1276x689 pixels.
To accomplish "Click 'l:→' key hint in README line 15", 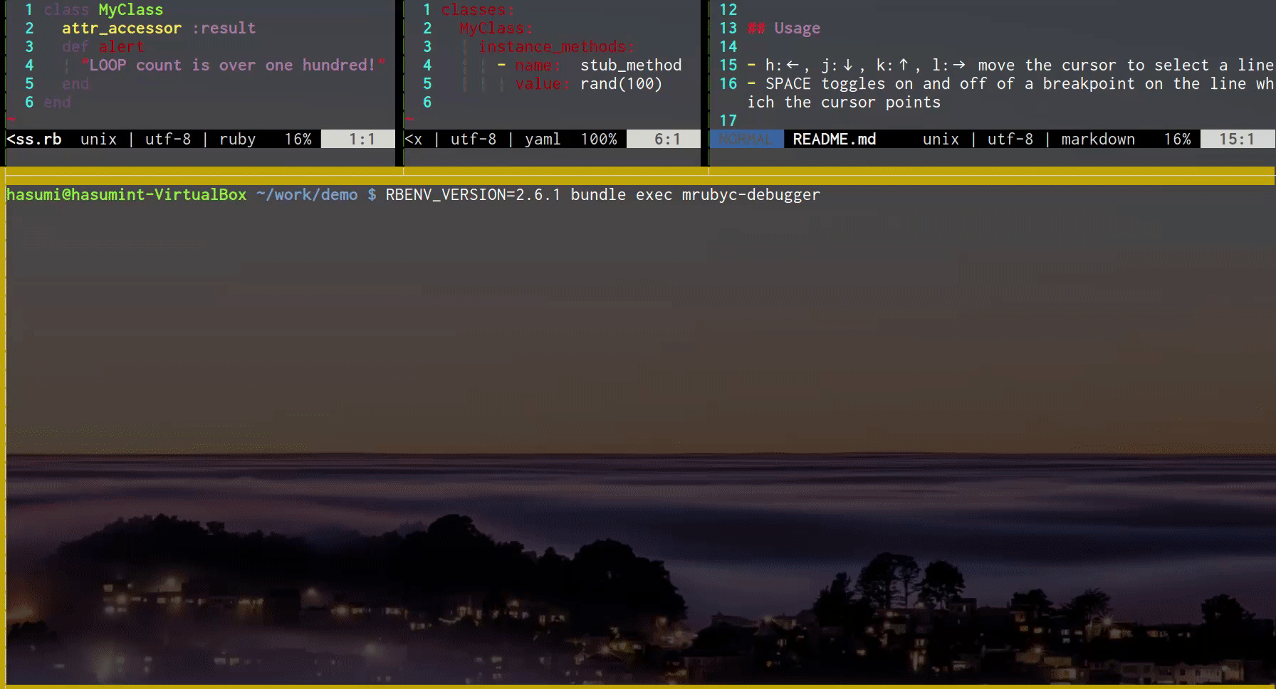I will point(949,65).
